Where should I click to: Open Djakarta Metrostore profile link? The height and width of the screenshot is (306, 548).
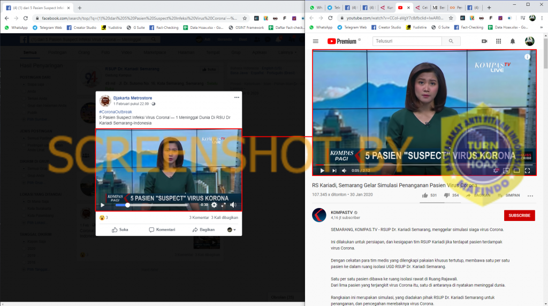[x=133, y=98]
